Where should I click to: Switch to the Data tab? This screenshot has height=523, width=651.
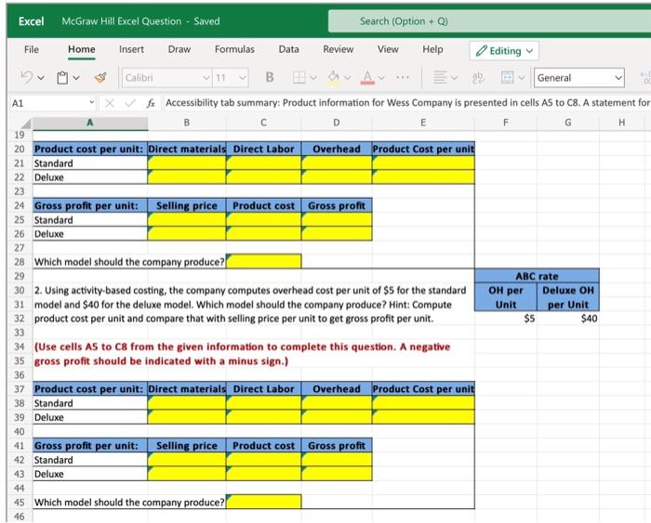pyautogui.click(x=289, y=49)
